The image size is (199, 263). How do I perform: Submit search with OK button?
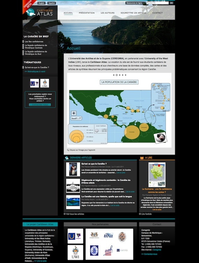coord(171,3)
